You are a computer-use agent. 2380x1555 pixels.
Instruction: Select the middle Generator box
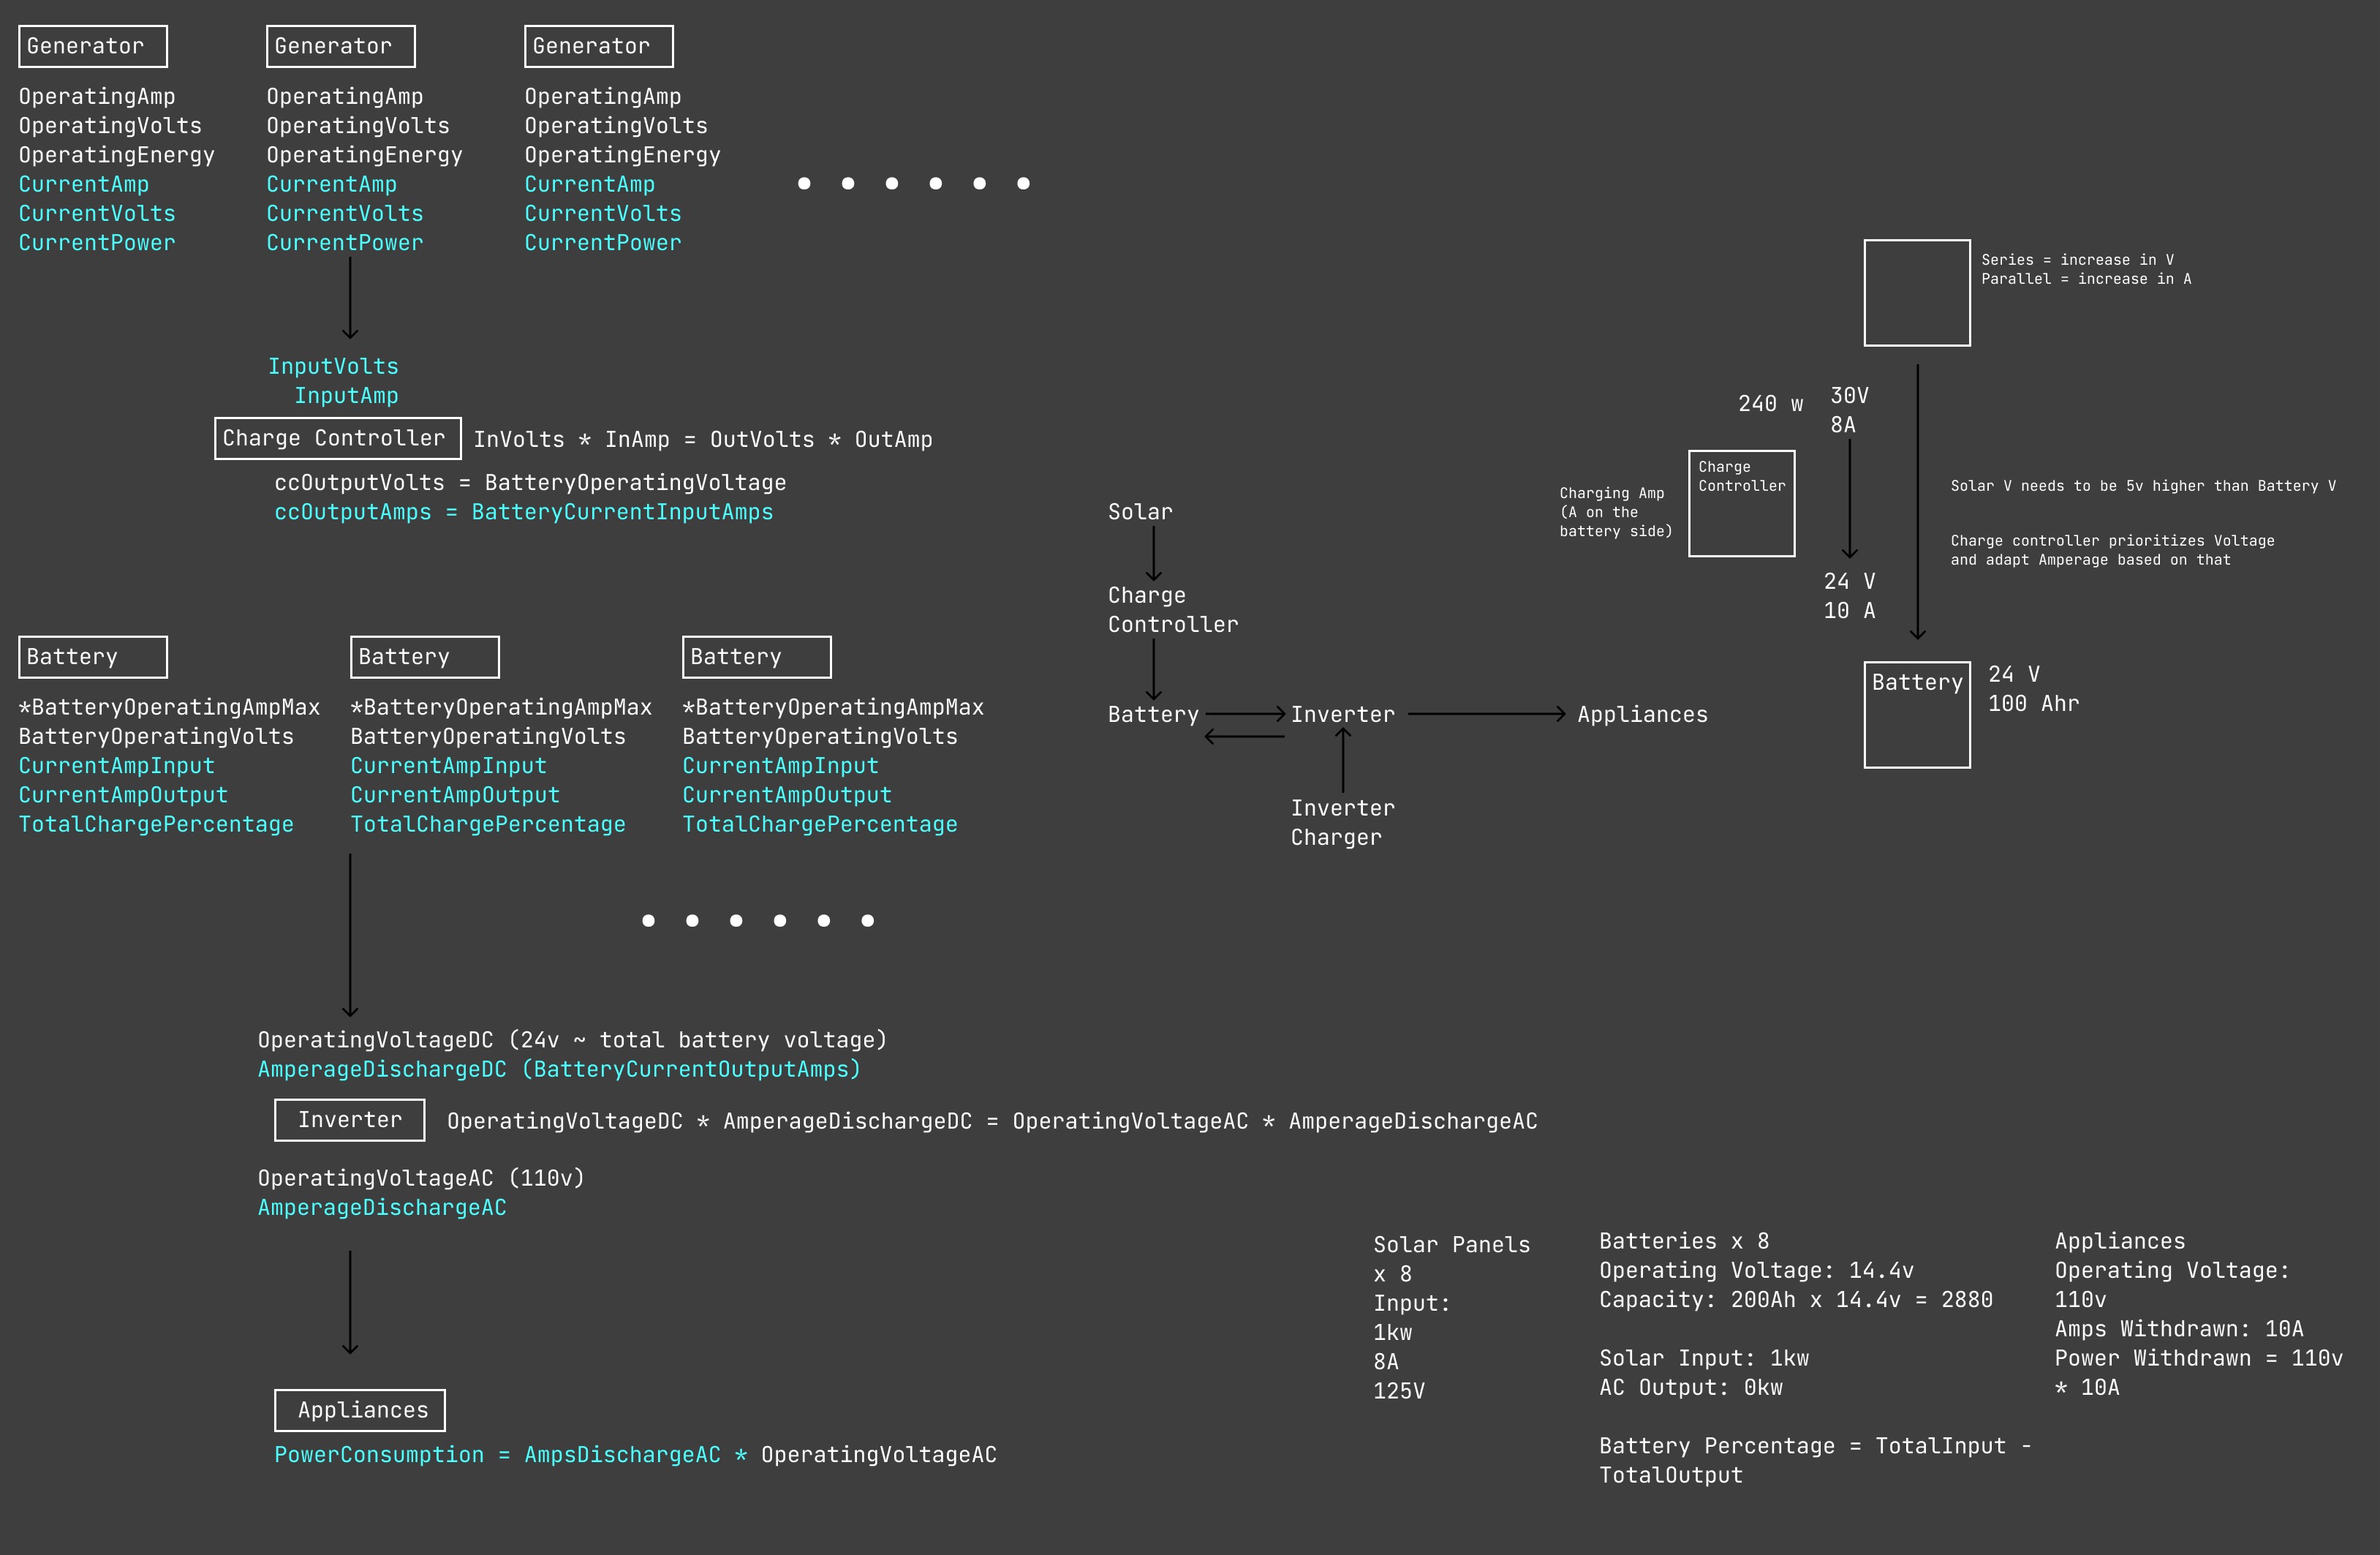coord(340,47)
